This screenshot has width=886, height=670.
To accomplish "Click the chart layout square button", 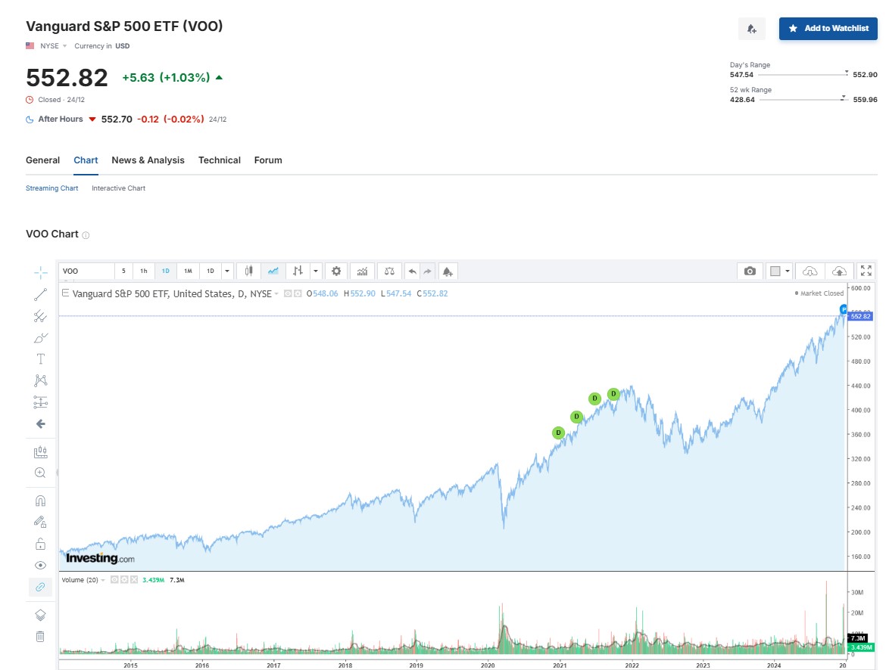I will tap(775, 271).
